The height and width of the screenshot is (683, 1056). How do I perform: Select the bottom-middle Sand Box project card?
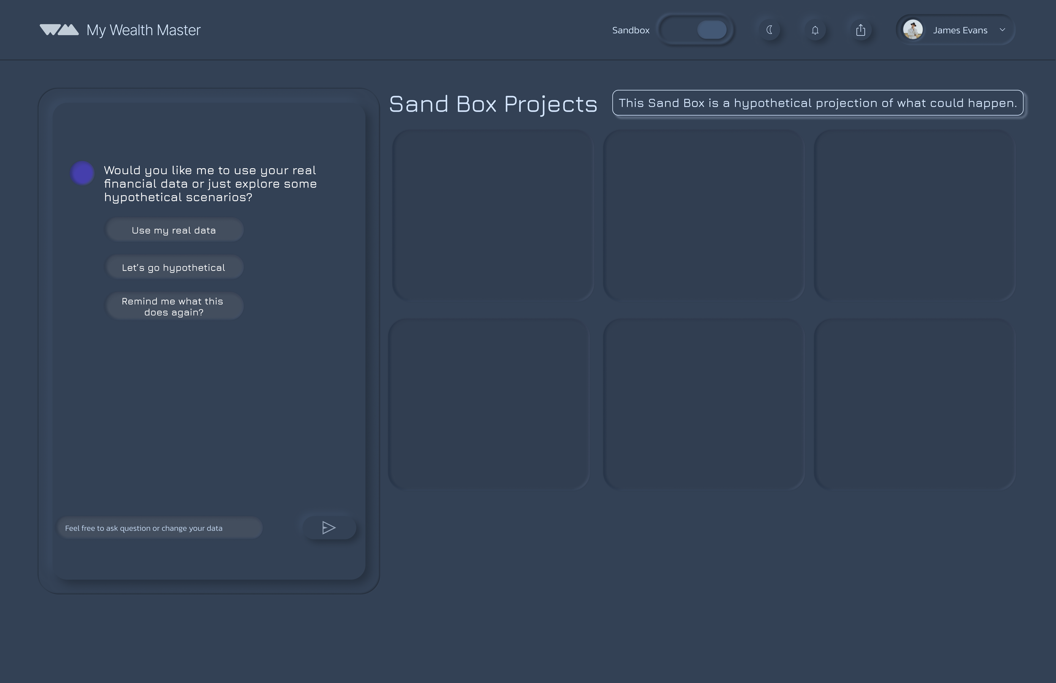coord(703,404)
